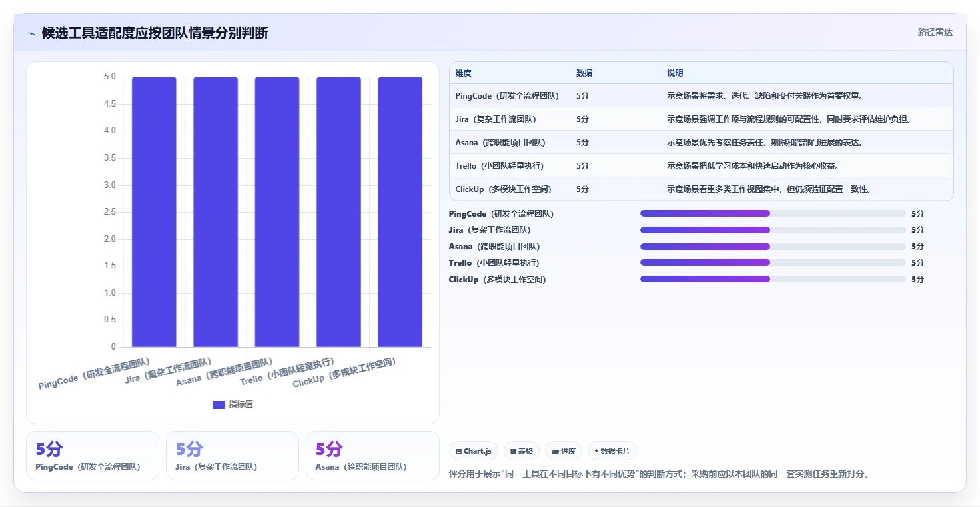Image resolution: width=980 pixels, height=507 pixels.
Task: Click the 路径雷达 label at top right
Action: click(935, 32)
